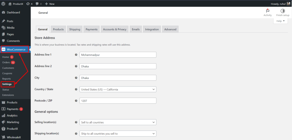Click the ruhul user avatar
This screenshot has width=292, height=140.
[x=288, y=4]
